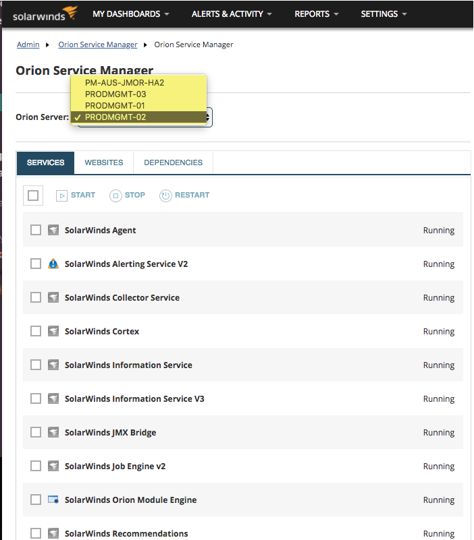The width and height of the screenshot is (474, 540).
Task: Check the SolarWinds Recommendations checkbox
Action: 36,533
